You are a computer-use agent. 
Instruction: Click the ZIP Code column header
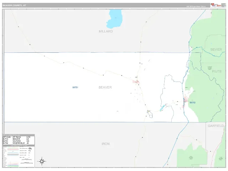(x=7, y=137)
